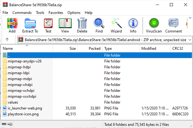
Task: Sort by Size column header
Action: [65, 49]
